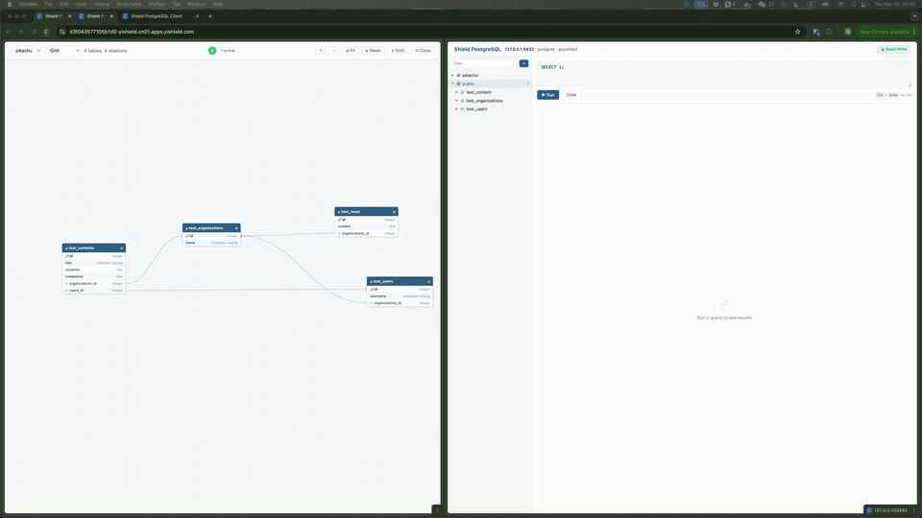Click the resize handle of query editor
Image resolution: width=922 pixels, height=518 pixels.
click(910, 84)
